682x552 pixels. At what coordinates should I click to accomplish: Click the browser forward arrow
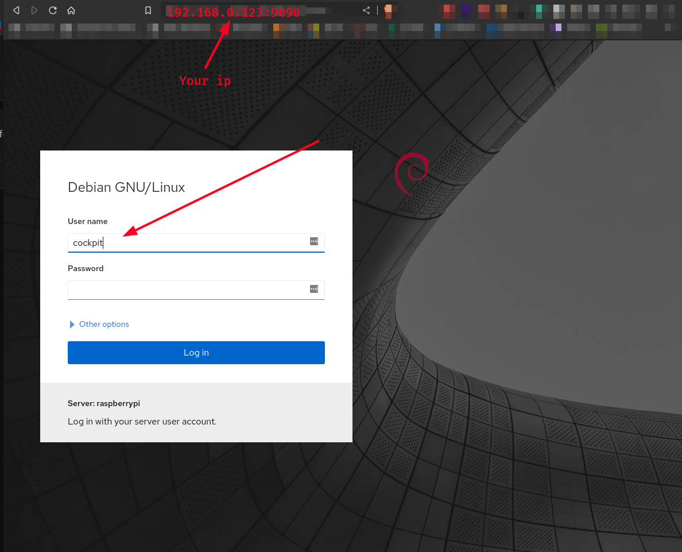[34, 10]
